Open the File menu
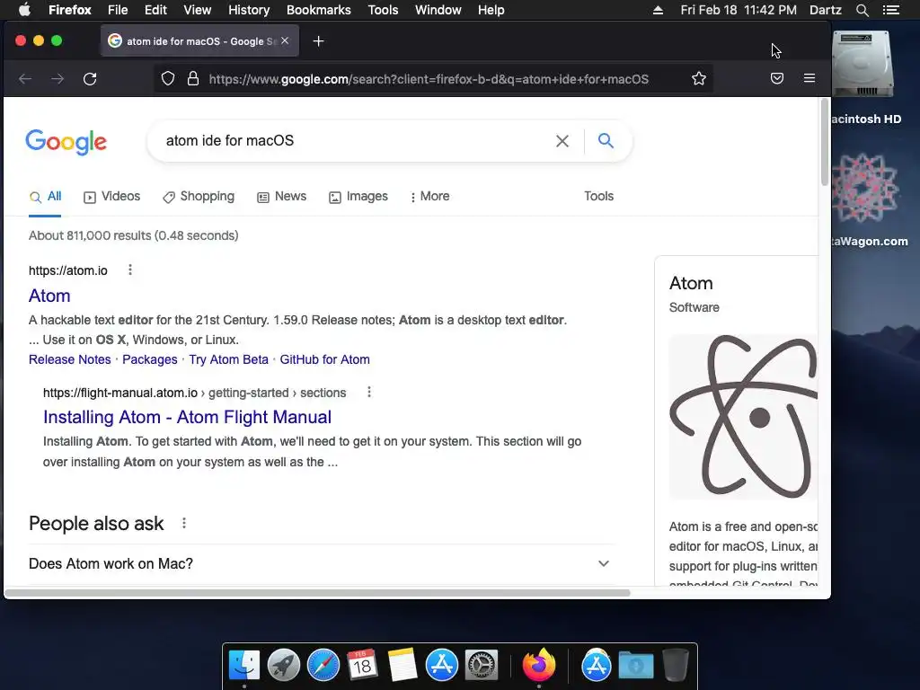Screen dimensions: 920x690 118,10
